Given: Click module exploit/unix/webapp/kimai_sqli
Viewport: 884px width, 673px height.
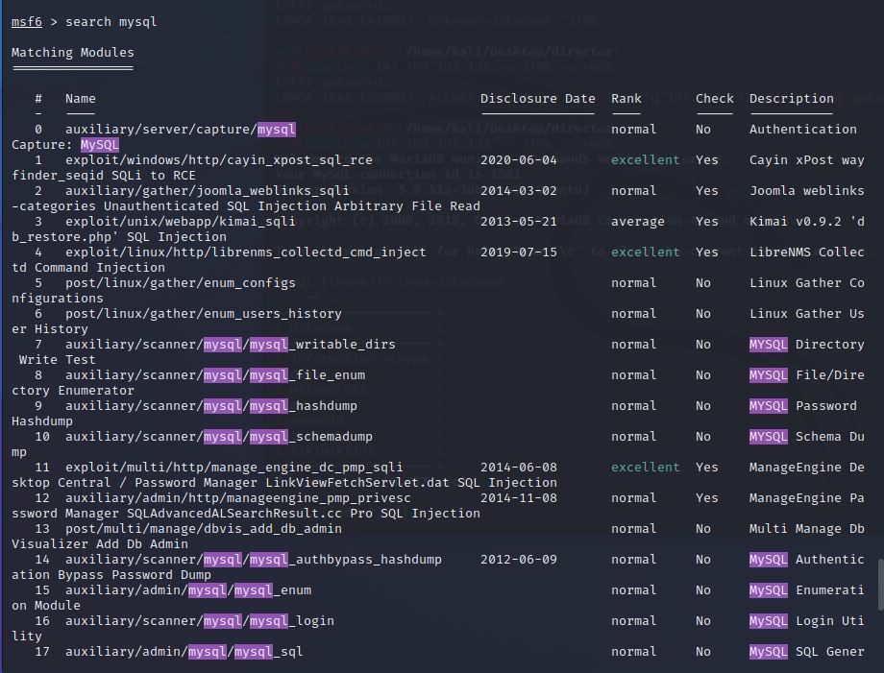Looking at the screenshot, I should pos(181,222).
